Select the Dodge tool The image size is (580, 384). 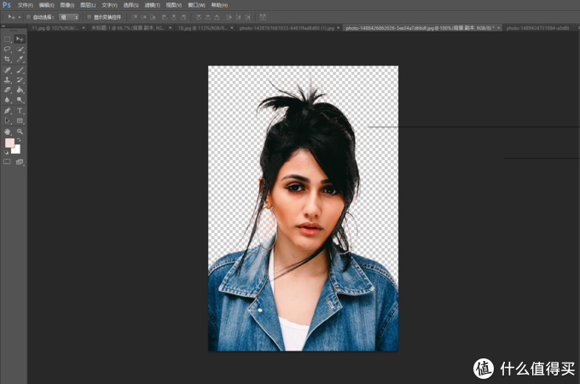point(20,100)
